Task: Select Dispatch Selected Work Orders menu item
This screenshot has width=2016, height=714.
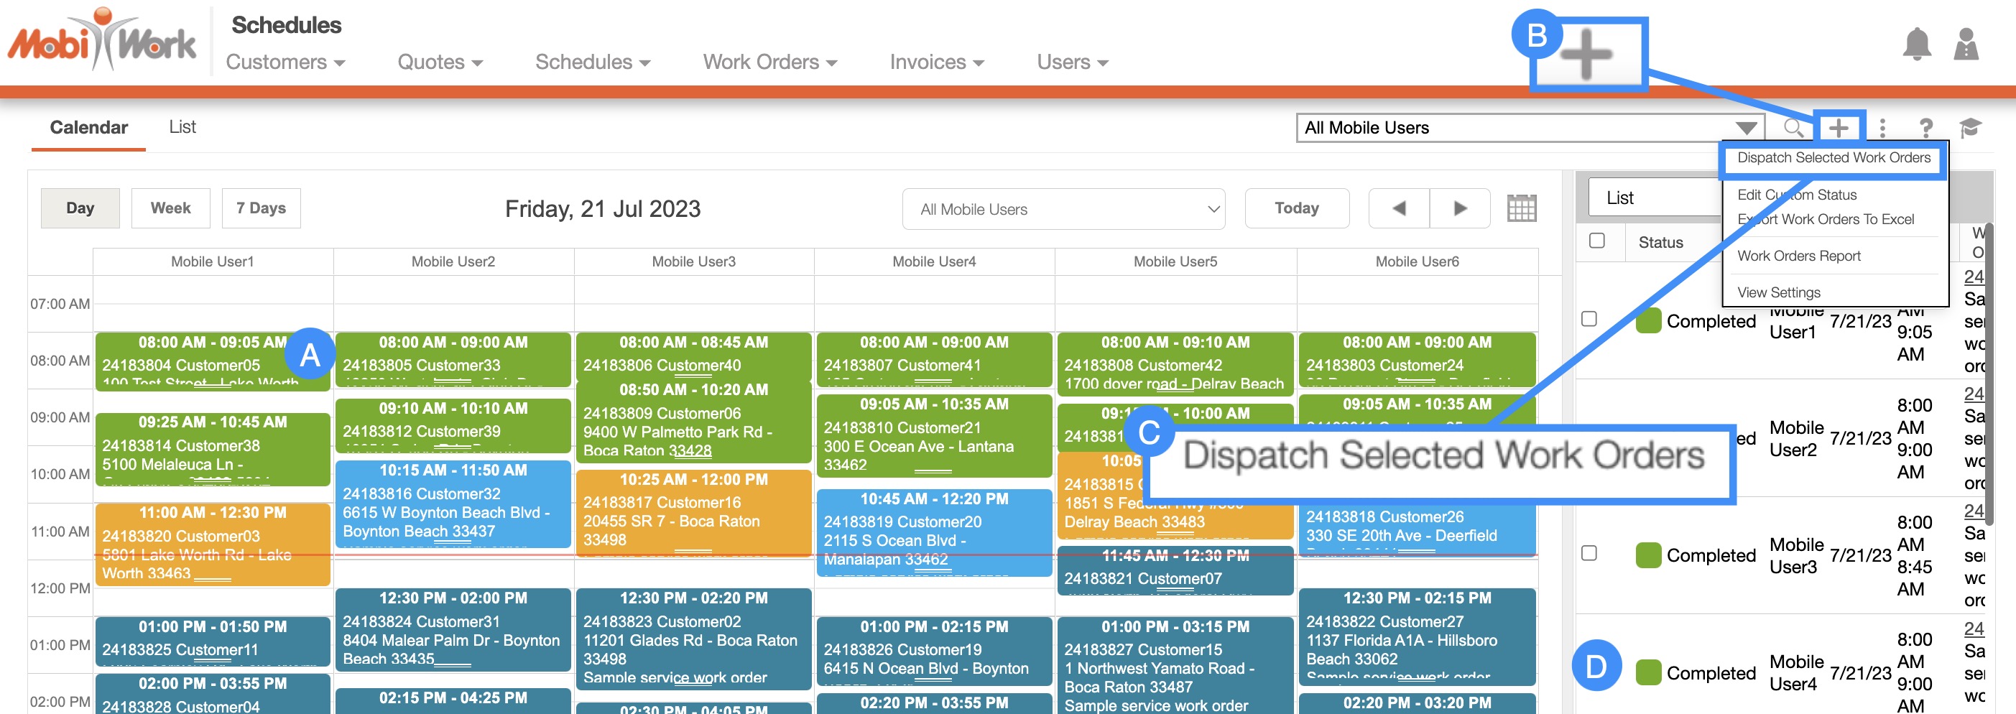Action: pos(1833,158)
